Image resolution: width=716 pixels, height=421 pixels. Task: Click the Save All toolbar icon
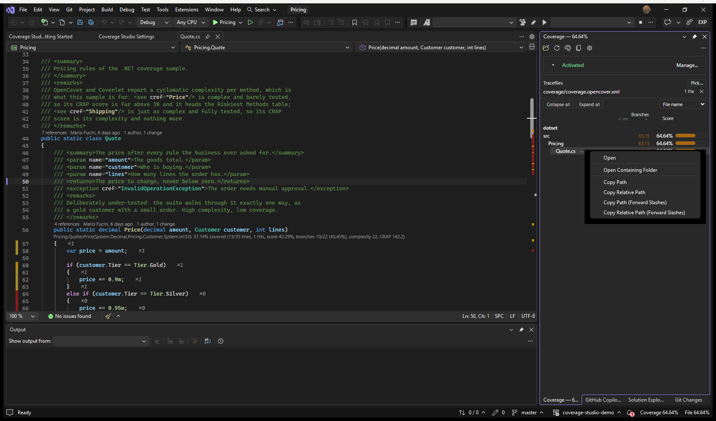pyautogui.click(x=91, y=22)
